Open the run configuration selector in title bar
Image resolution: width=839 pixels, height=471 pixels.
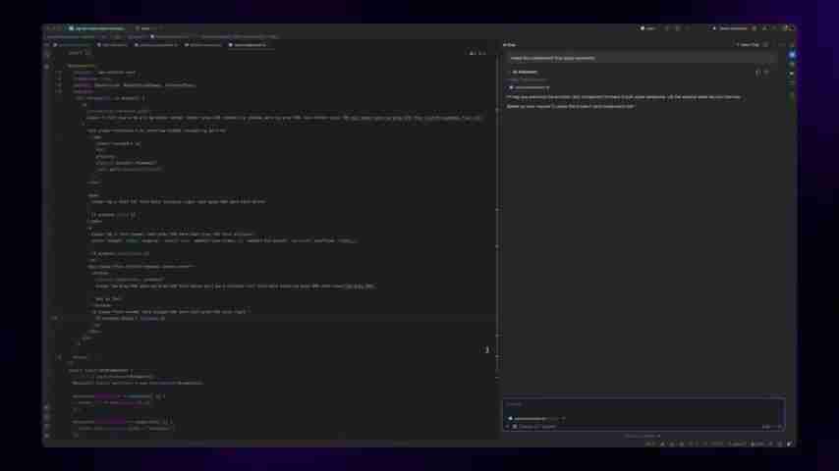coord(648,28)
